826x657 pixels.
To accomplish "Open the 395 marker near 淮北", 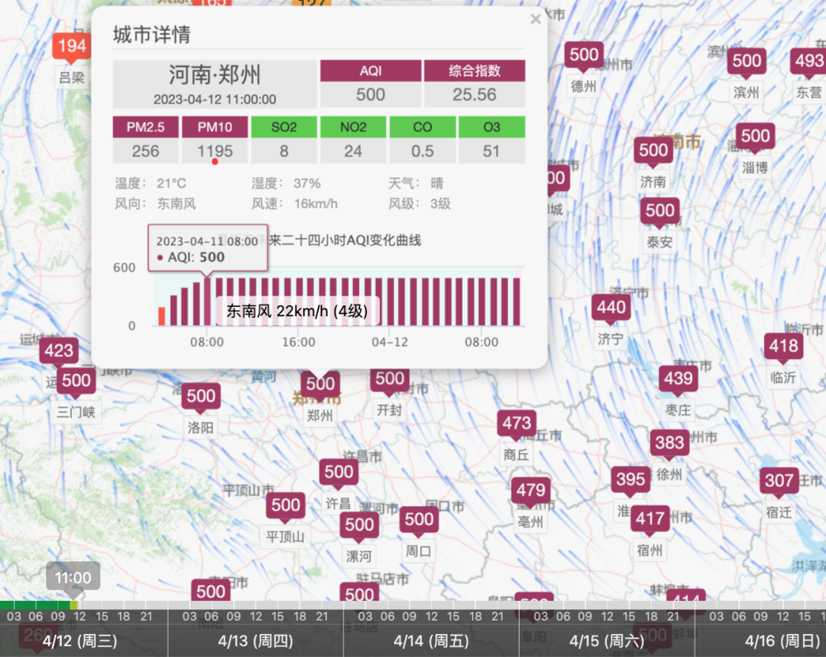I will tap(630, 480).
